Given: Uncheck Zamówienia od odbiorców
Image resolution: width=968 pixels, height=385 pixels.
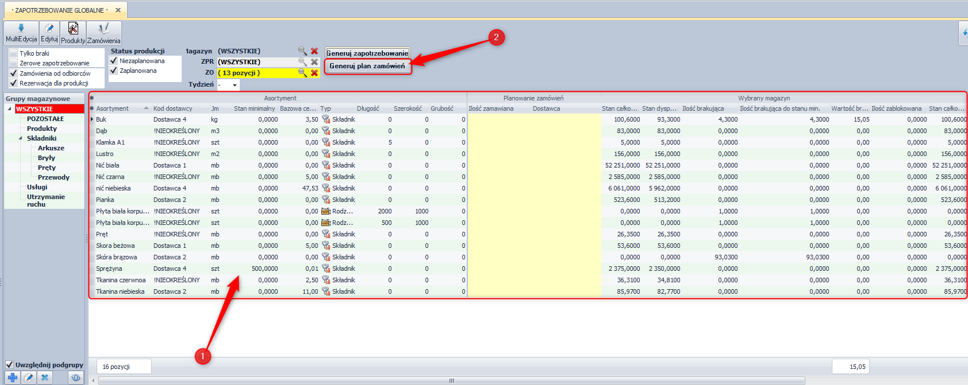Looking at the screenshot, I should [14, 73].
